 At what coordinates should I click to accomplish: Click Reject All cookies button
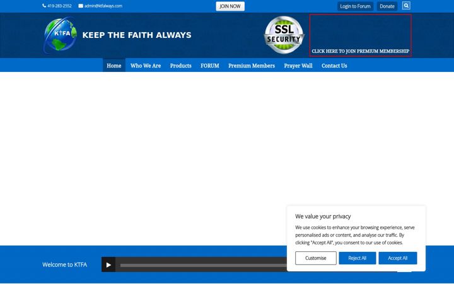click(x=358, y=258)
